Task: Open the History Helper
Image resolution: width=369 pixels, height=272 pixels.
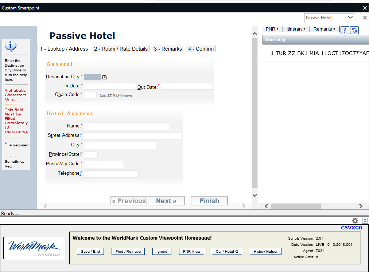Action: click(x=265, y=251)
